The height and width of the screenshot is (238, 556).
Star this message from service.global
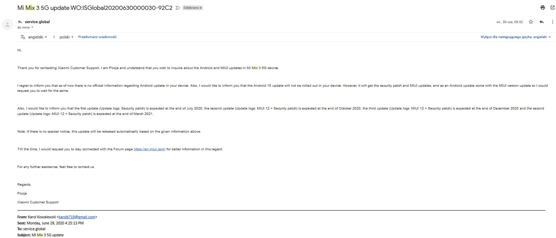[531, 22]
